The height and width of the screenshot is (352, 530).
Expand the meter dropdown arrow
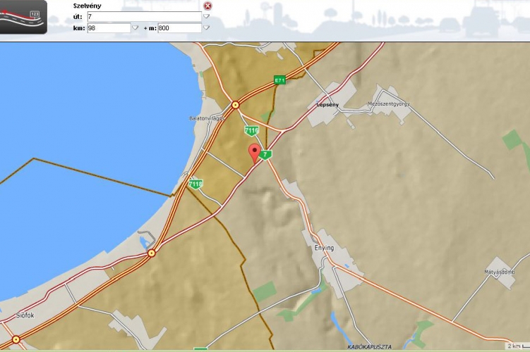point(206,27)
